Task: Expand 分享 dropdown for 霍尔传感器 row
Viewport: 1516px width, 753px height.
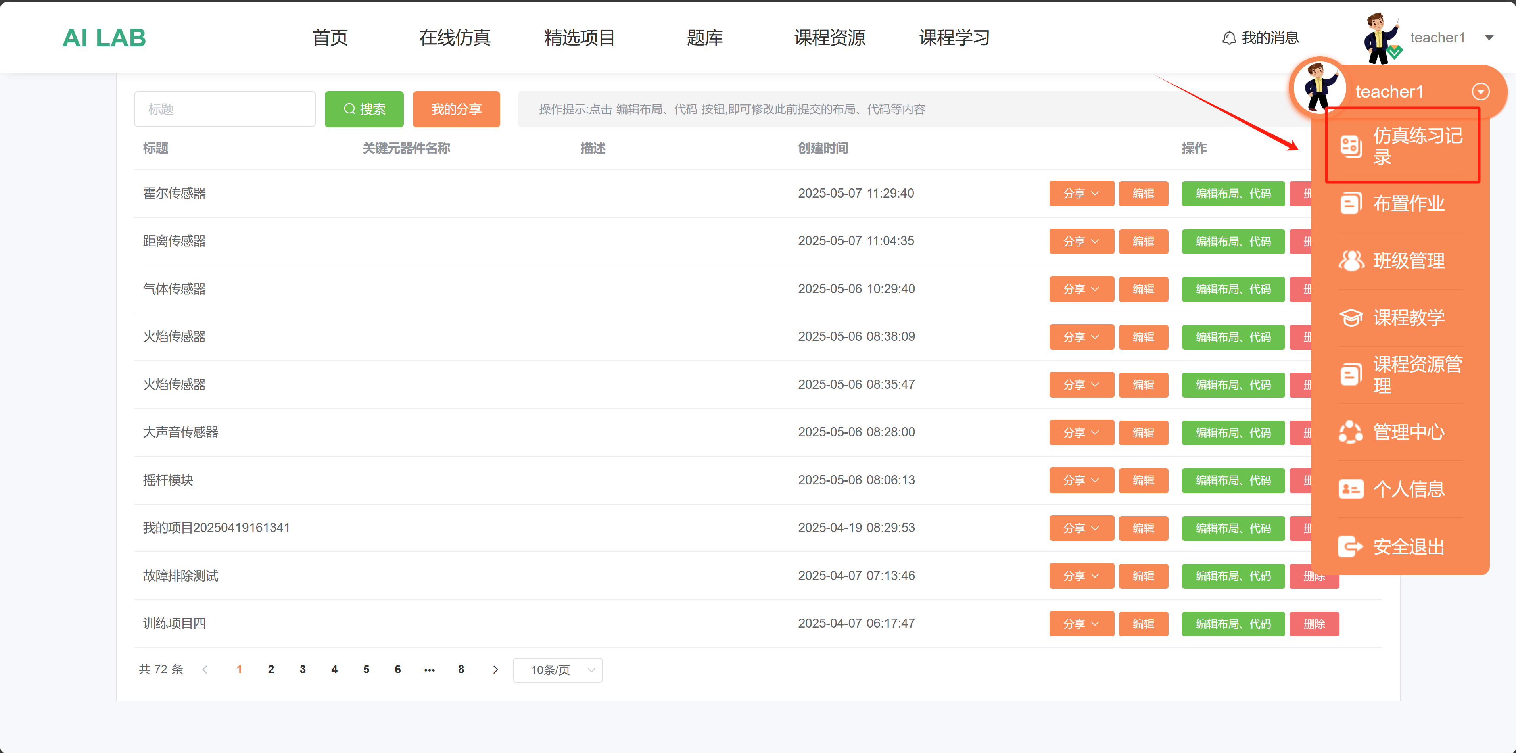Action: (x=1081, y=194)
